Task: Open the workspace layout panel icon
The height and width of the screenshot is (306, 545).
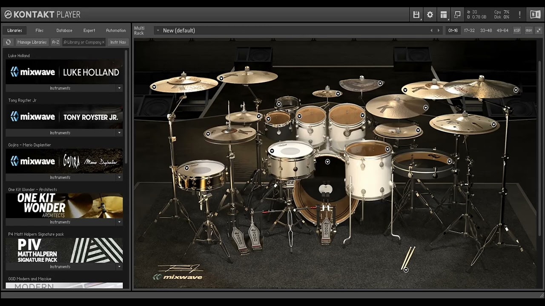Action: 444,14
